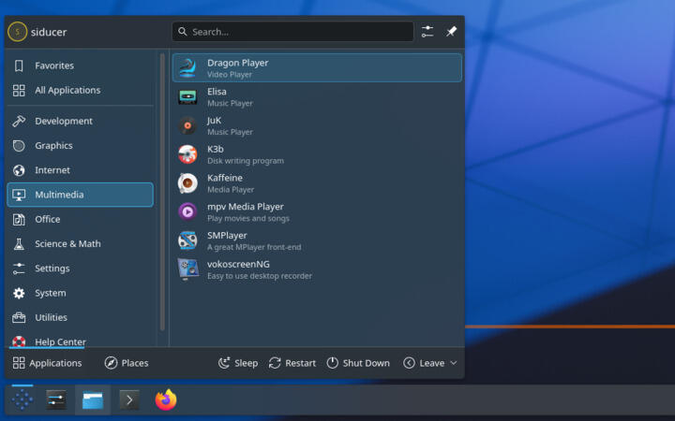Screen dimensions: 675x421
Task: Show All Applications category
Action: (80, 90)
